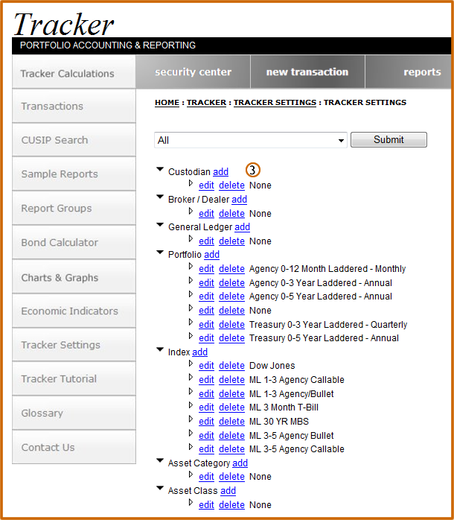Click the Submit button
Screen dimensions: 454x520
point(389,139)
